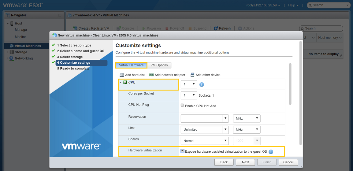Image resolution: width=353 pixels, height=171 pixels.
Task: Click the Add network adapter icon
Action: click(151, 75)
